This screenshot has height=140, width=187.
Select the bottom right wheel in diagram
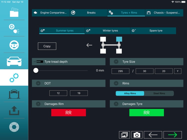pyautogui.click(x=119, y=51)
